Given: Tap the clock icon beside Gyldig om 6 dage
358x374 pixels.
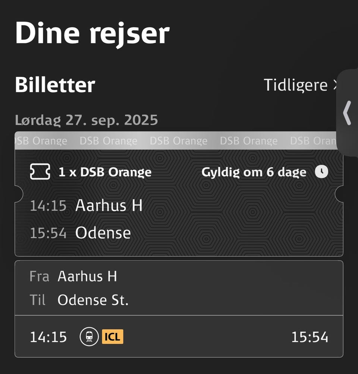Looking at the screenshot, I should [x=321, y=172].
